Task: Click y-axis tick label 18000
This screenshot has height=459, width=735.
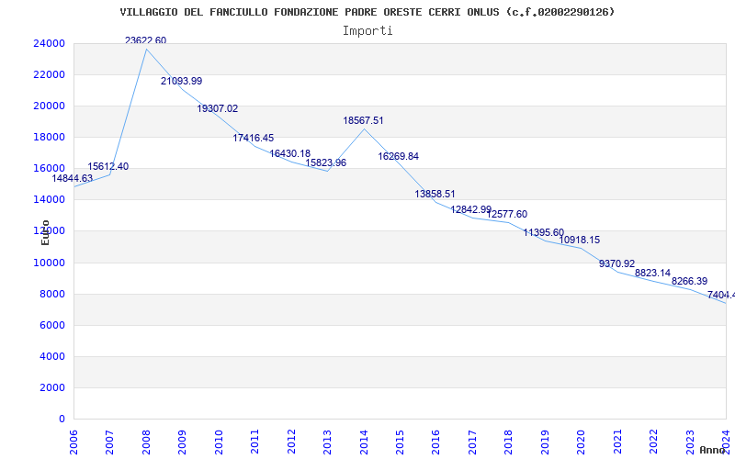Action: click(50, 137)
